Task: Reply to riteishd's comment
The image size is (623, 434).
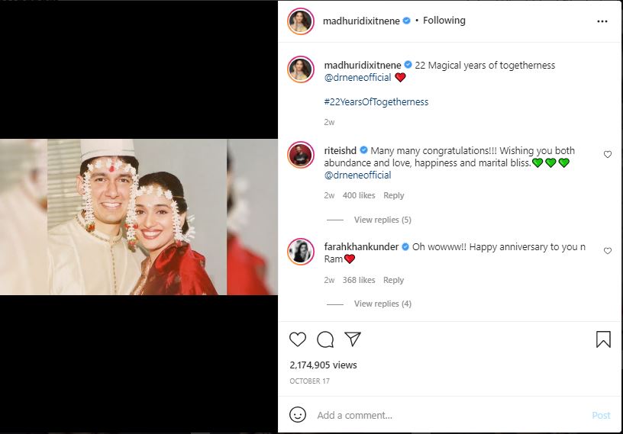Action: click(393, 195)
